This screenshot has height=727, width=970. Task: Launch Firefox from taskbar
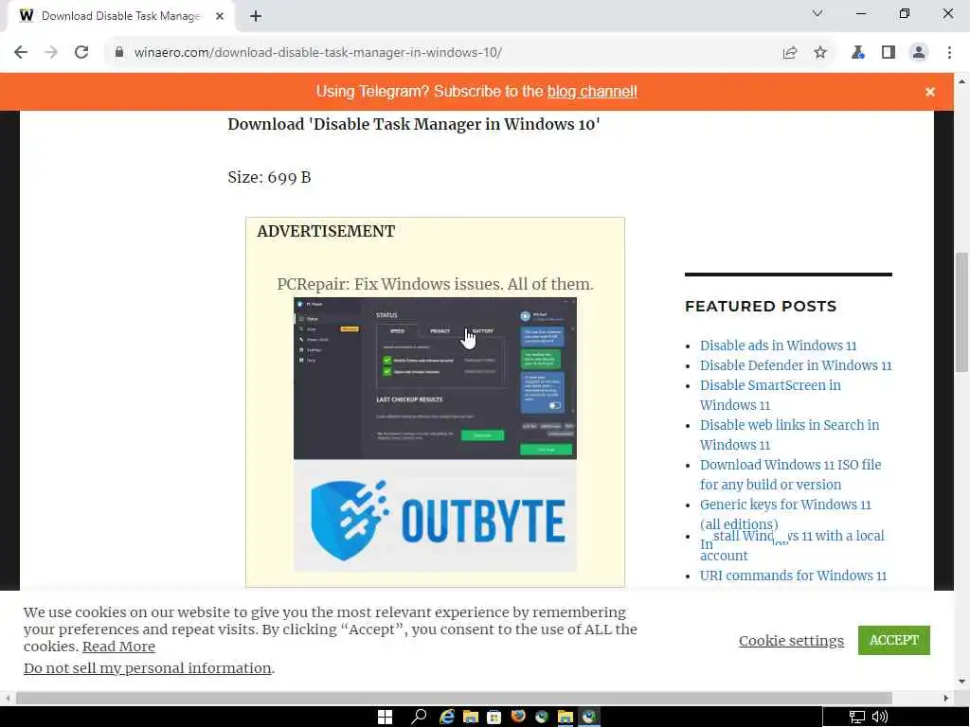pyautogui.click(x=518, y=717)
